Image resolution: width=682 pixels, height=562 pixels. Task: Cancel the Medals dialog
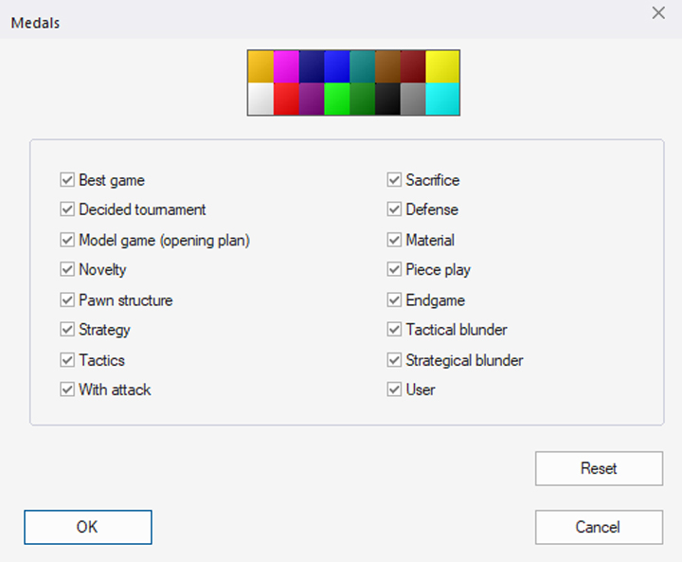[598, 527]
